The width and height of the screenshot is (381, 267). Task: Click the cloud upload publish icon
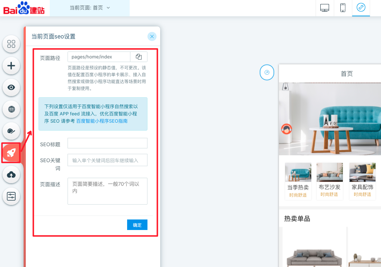11,175
